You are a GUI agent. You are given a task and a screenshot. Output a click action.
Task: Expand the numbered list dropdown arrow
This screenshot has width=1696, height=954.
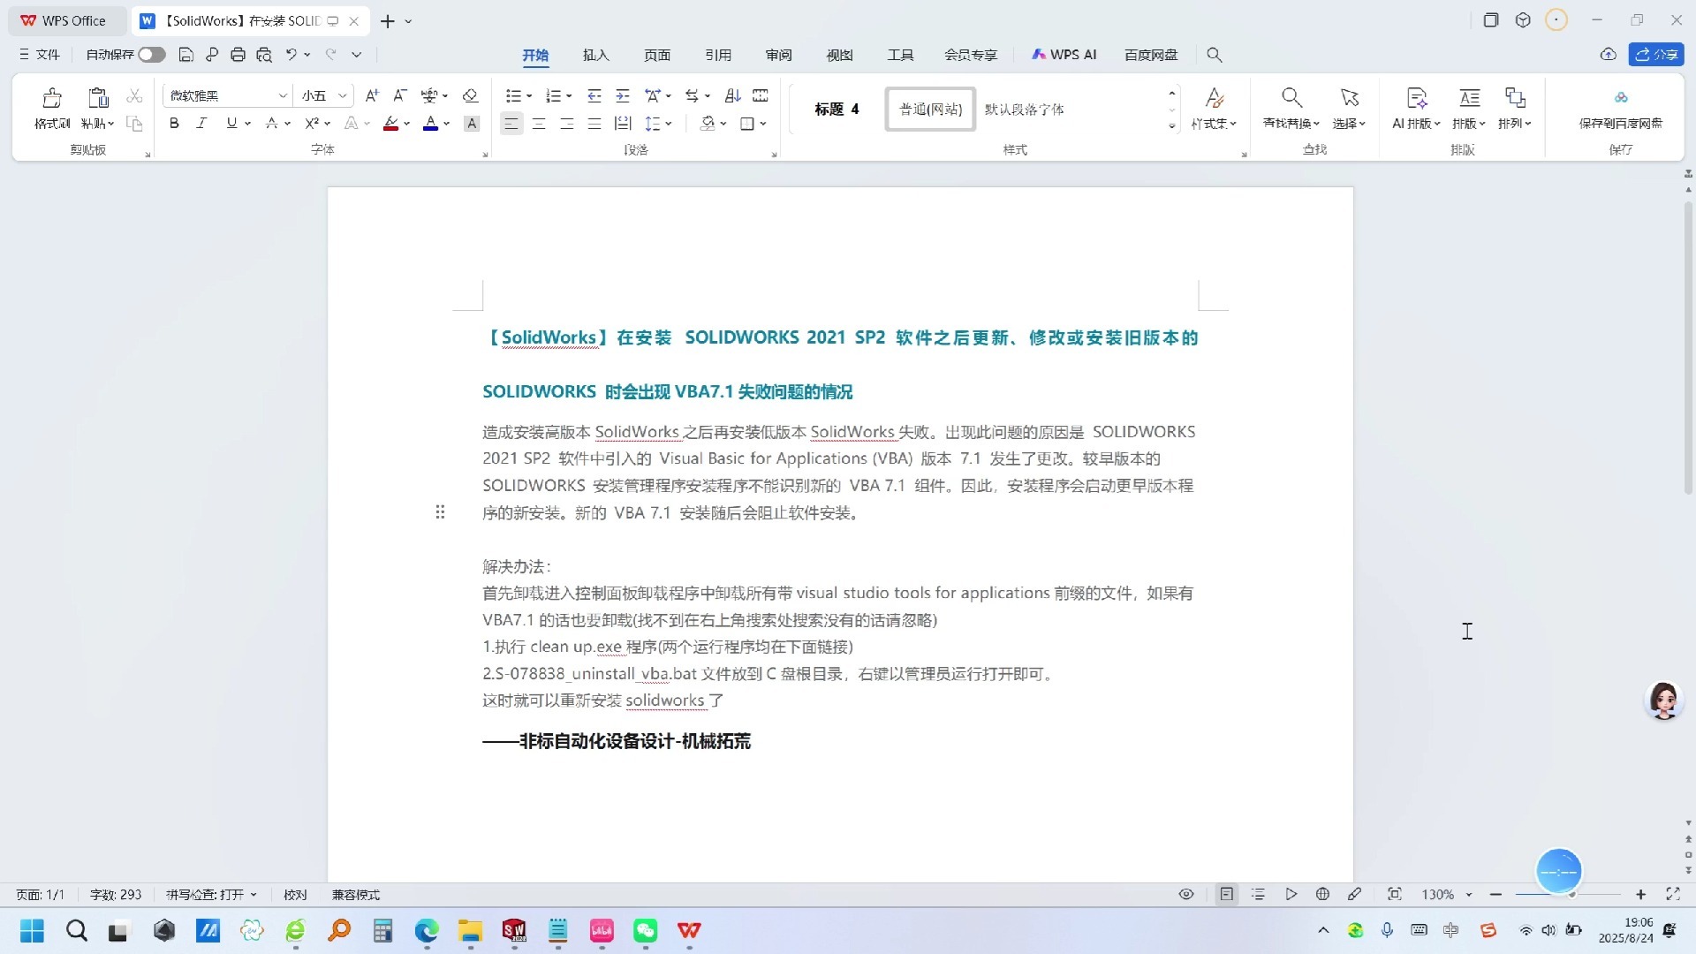[x=569, y=96]
